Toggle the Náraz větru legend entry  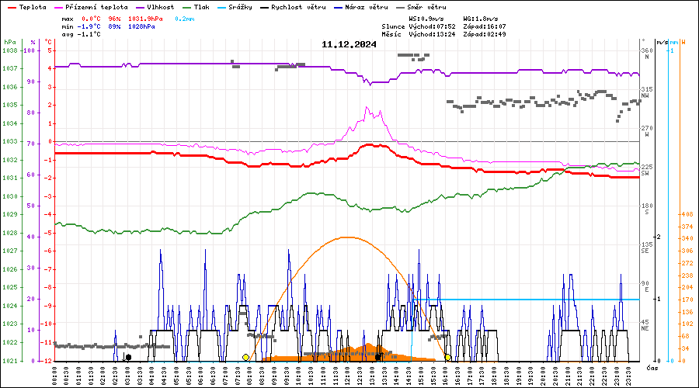click(366, 7)
